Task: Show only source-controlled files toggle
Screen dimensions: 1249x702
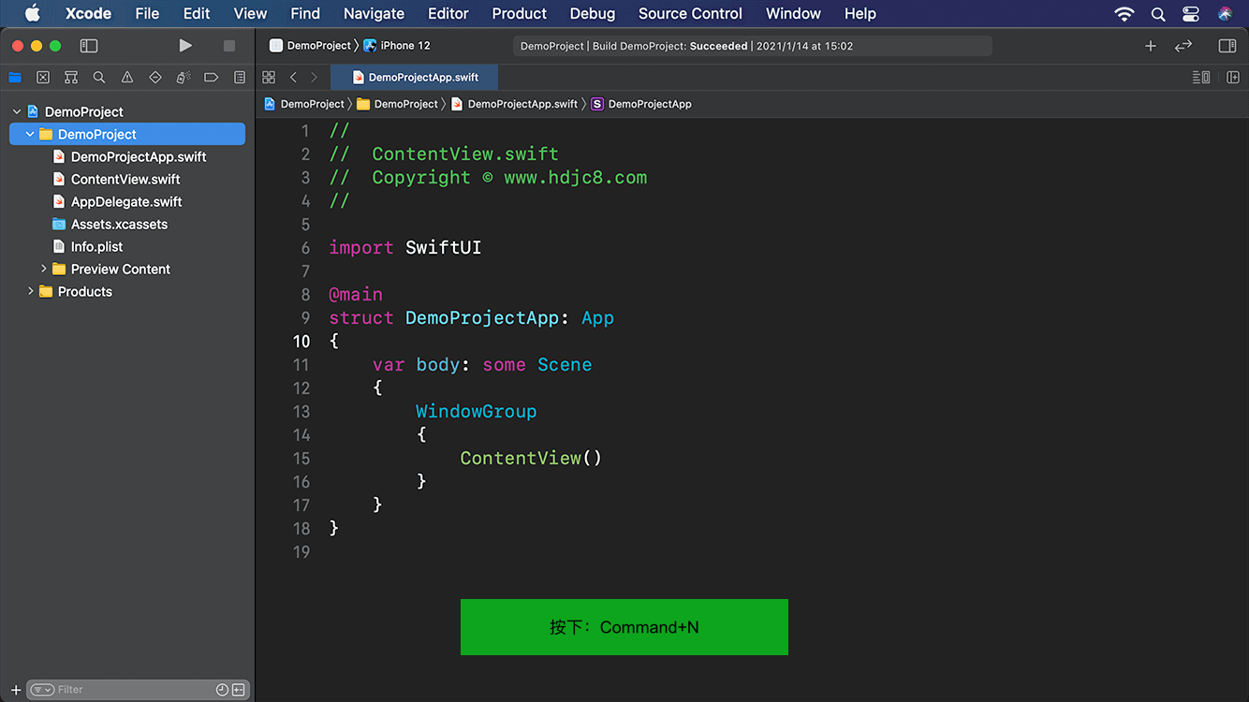Action: 239,690
